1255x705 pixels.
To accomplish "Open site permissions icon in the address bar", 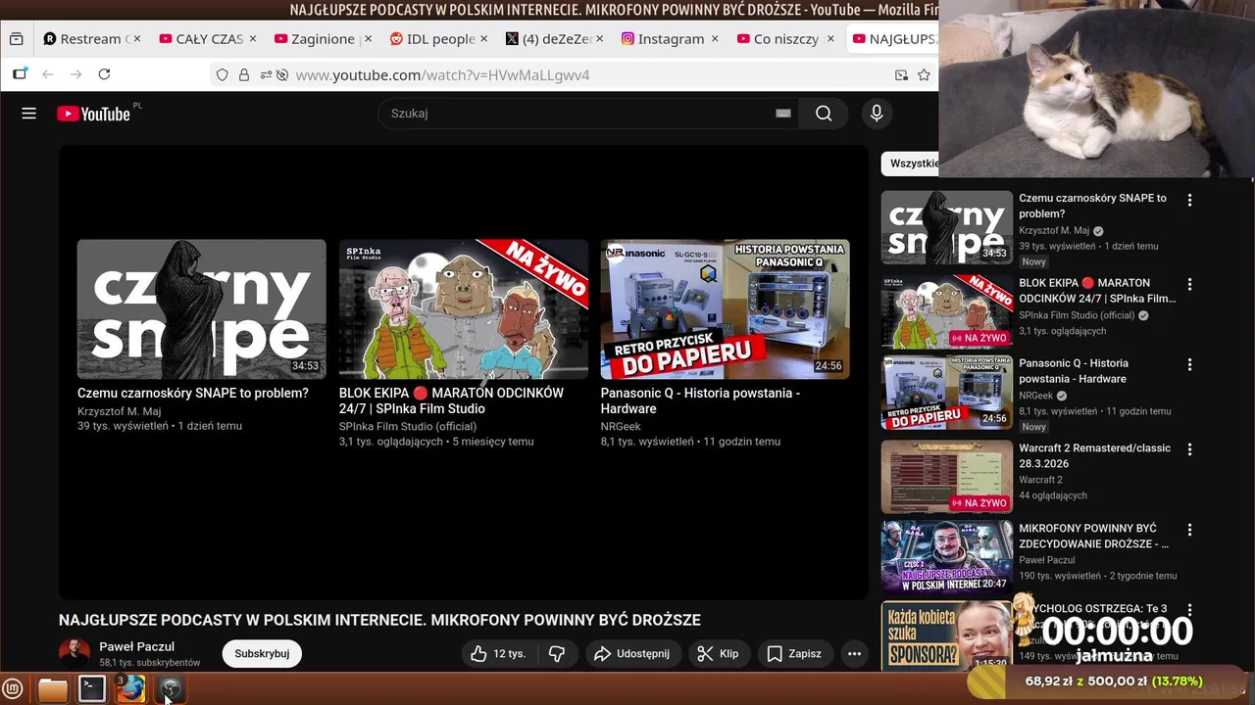I will (266, 75).
